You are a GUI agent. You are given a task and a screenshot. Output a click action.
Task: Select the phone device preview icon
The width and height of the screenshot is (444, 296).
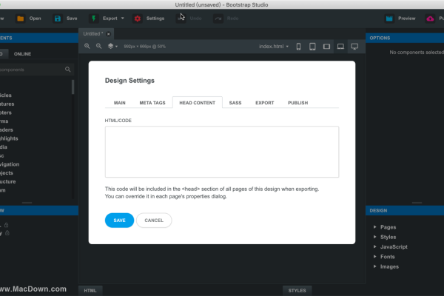pos(298,47)
